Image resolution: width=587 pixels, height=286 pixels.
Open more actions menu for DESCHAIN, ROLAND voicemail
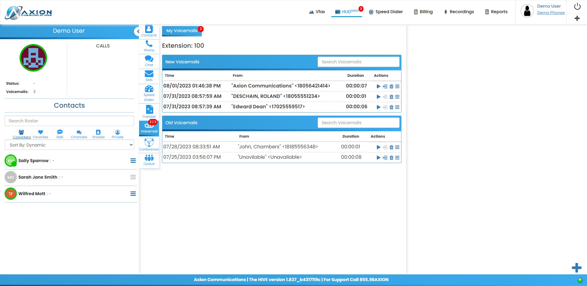[x=397, y=97]
